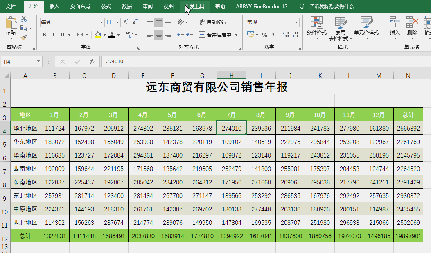Switch to the 公式 tab
This screenshot has height=253, width=431.
106,6
